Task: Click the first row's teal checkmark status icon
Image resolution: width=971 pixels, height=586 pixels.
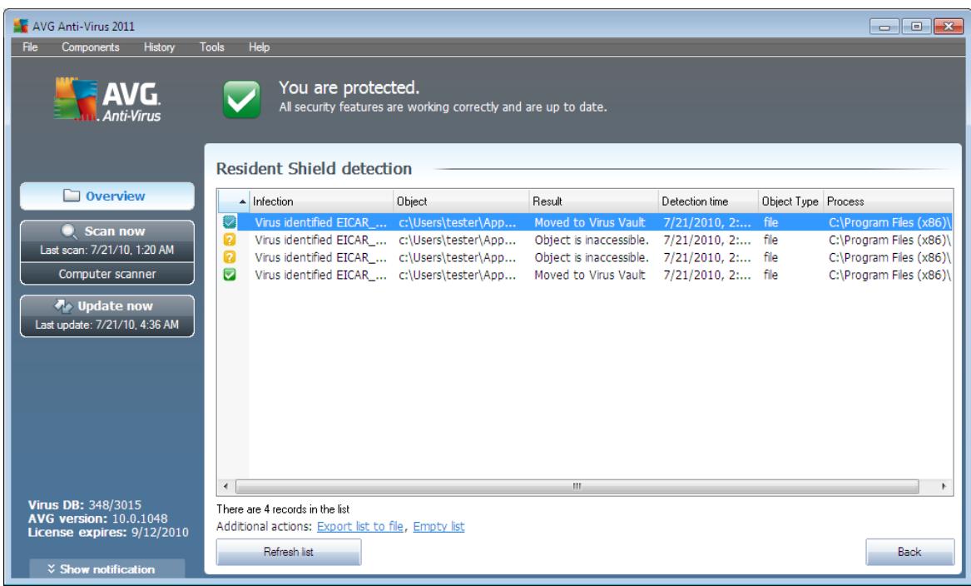Action: [x=230, y=221]
